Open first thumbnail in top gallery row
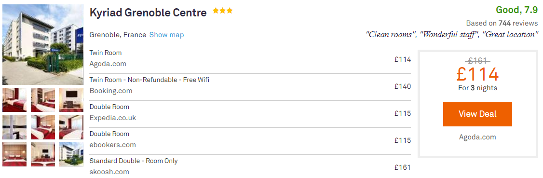Viewport: 543px width, 178px height. pyautogui.click(x=14, y=100)
